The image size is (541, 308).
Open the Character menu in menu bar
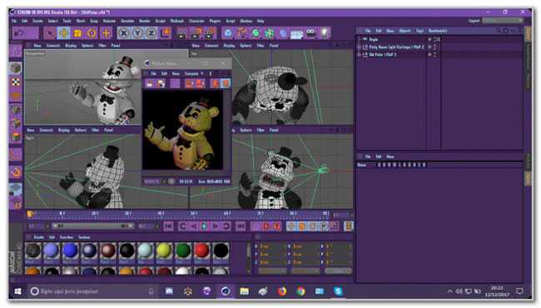(x=196, y=21)
